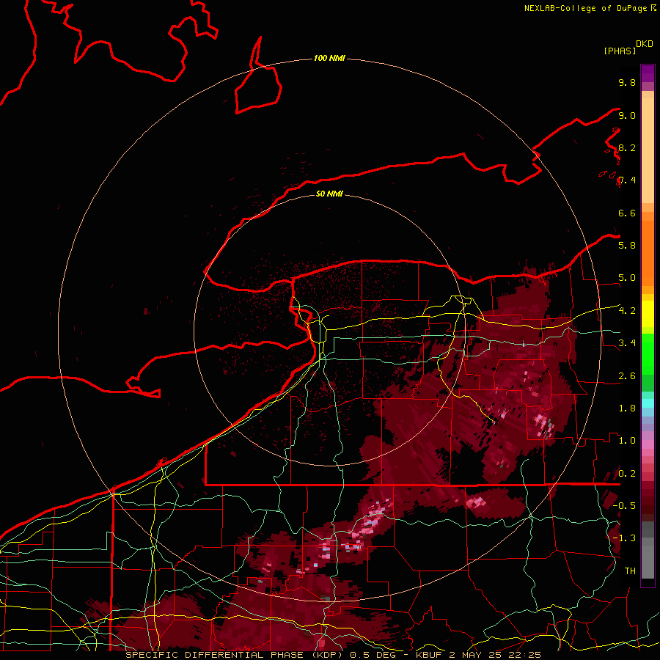
Task: Click the DKD legend heading
Action: 645,44
